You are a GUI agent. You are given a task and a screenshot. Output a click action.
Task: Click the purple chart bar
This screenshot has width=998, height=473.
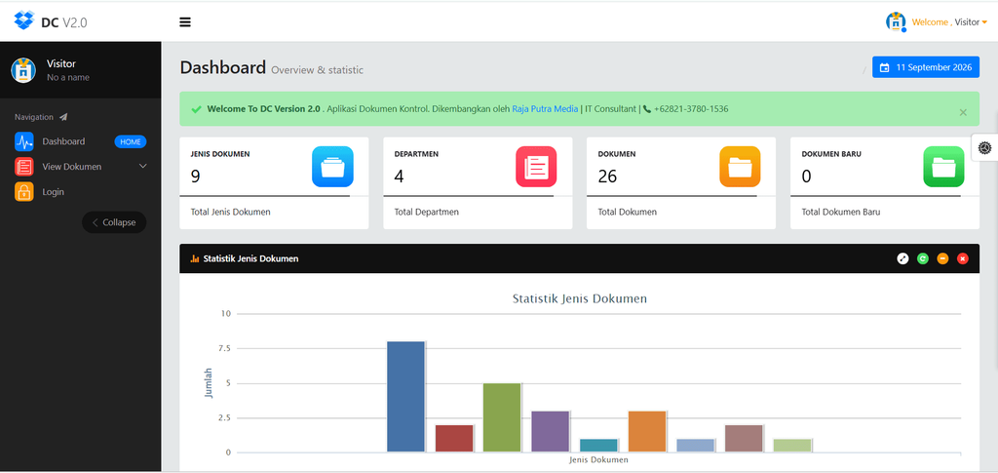550,432
